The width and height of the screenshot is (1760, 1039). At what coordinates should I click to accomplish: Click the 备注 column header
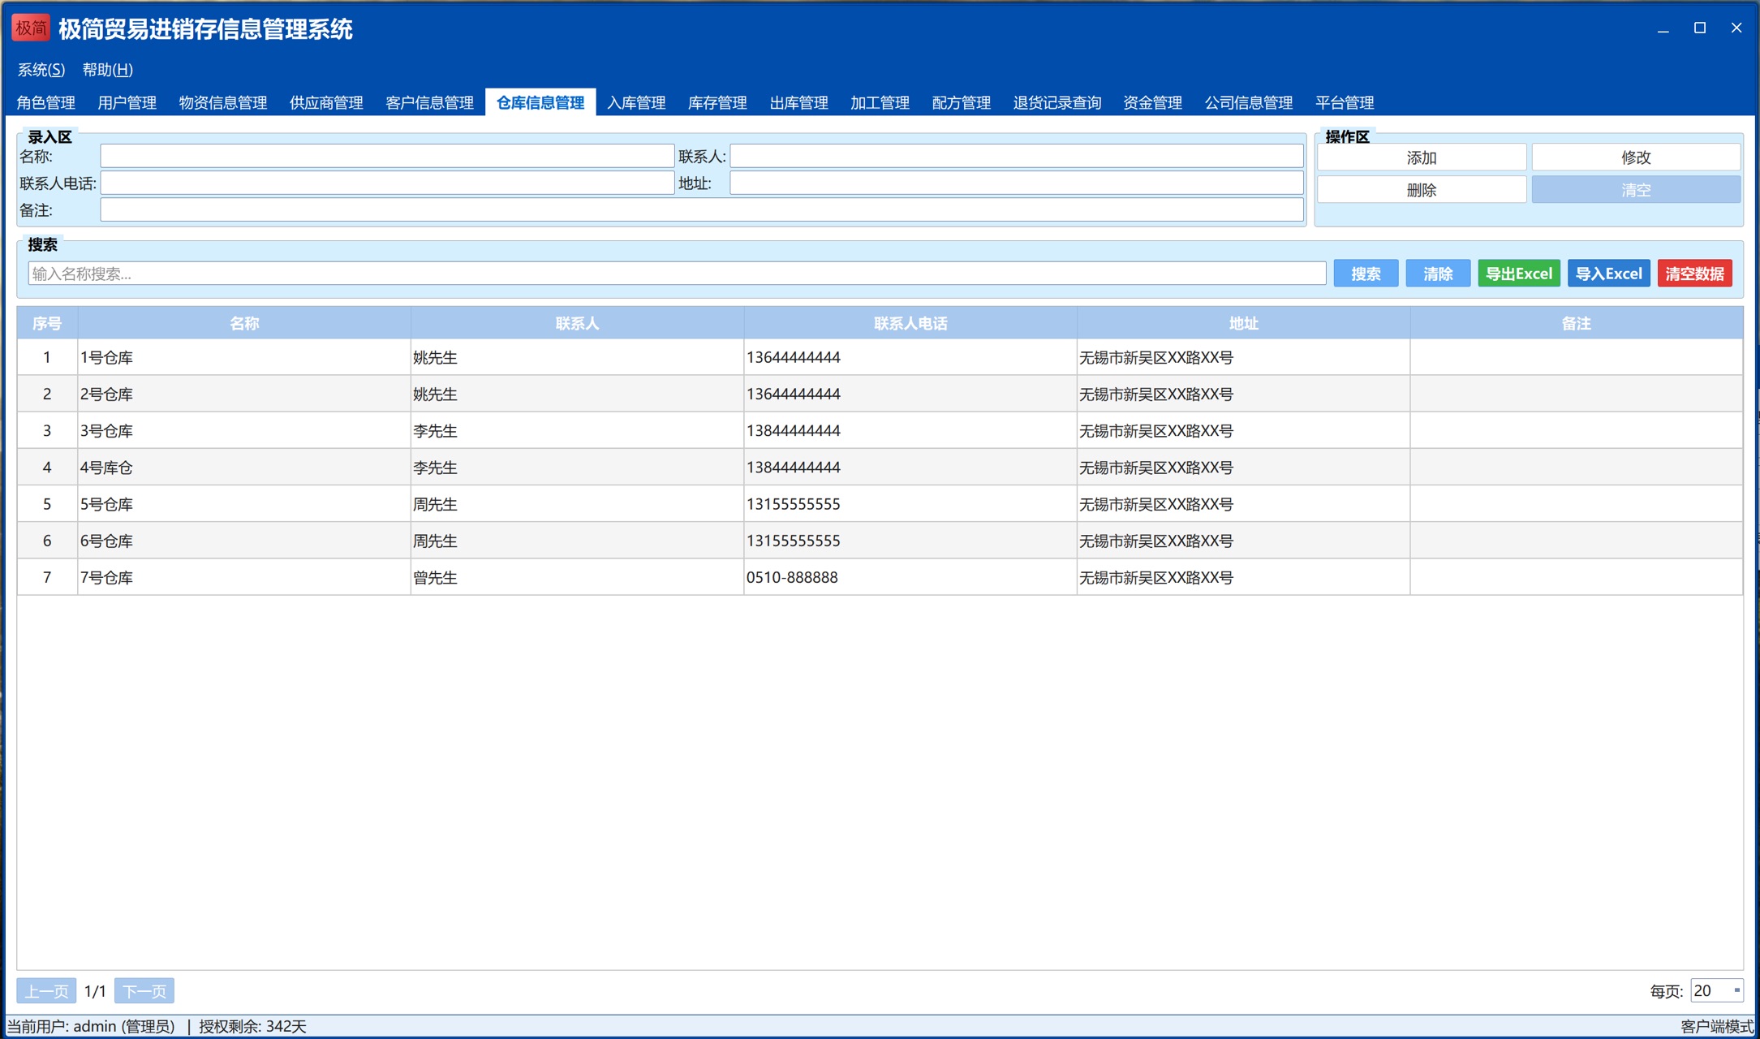1576,323
